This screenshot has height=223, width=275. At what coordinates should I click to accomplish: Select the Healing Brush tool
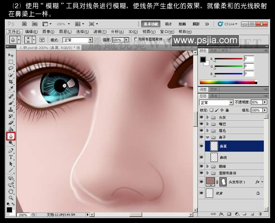click(11, 96)
